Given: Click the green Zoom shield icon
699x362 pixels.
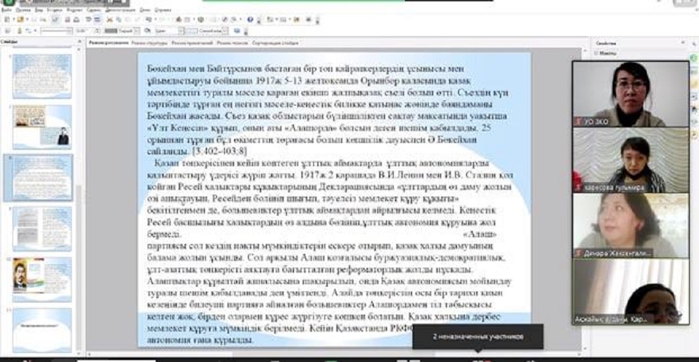Looking at the screenshot, I should 6,3.
